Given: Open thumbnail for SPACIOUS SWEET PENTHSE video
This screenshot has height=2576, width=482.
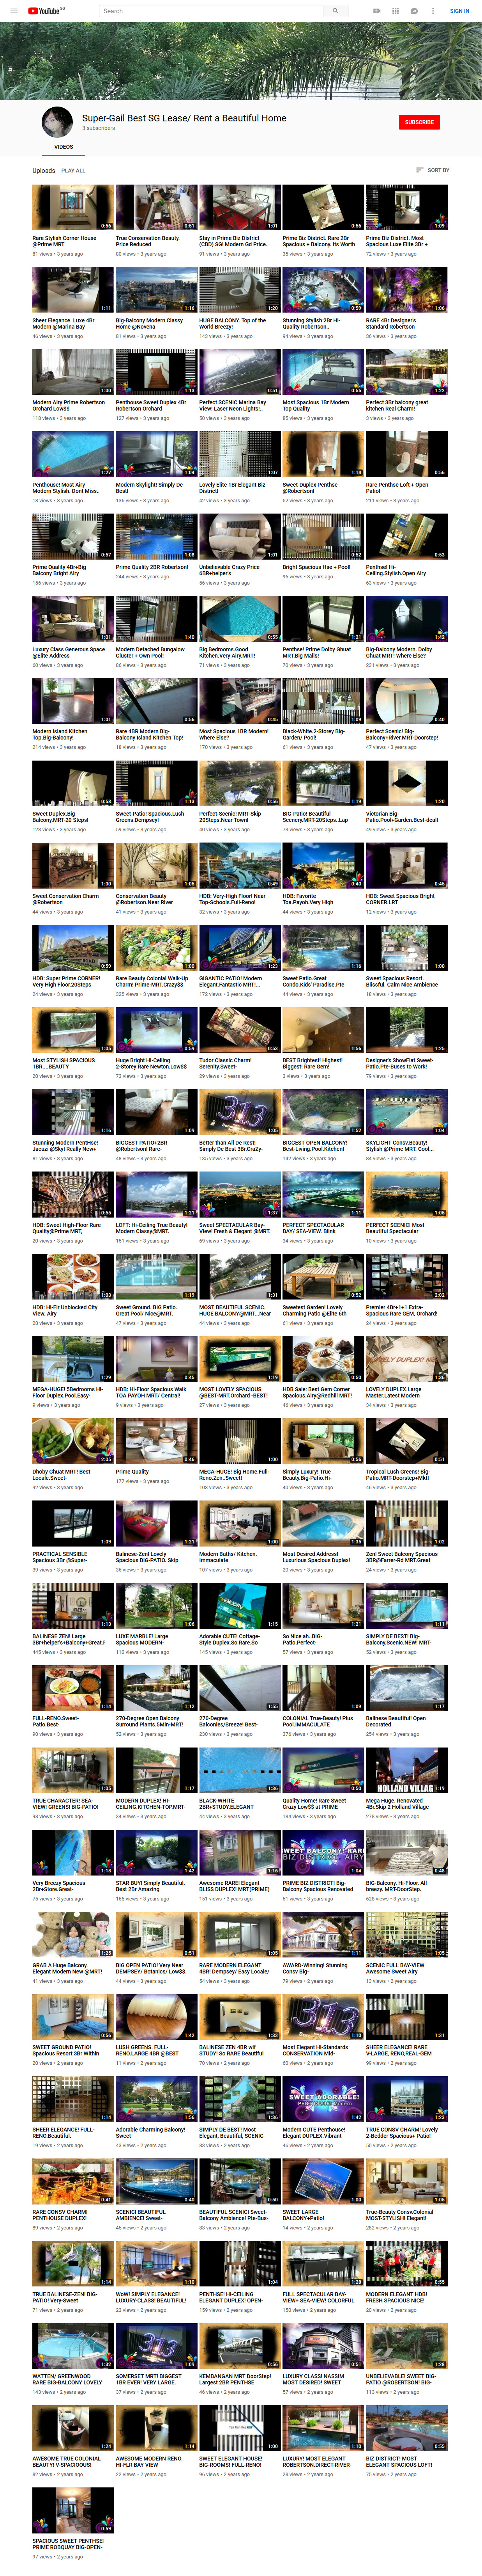Looking at the screenshot, I should point(73,2510).
